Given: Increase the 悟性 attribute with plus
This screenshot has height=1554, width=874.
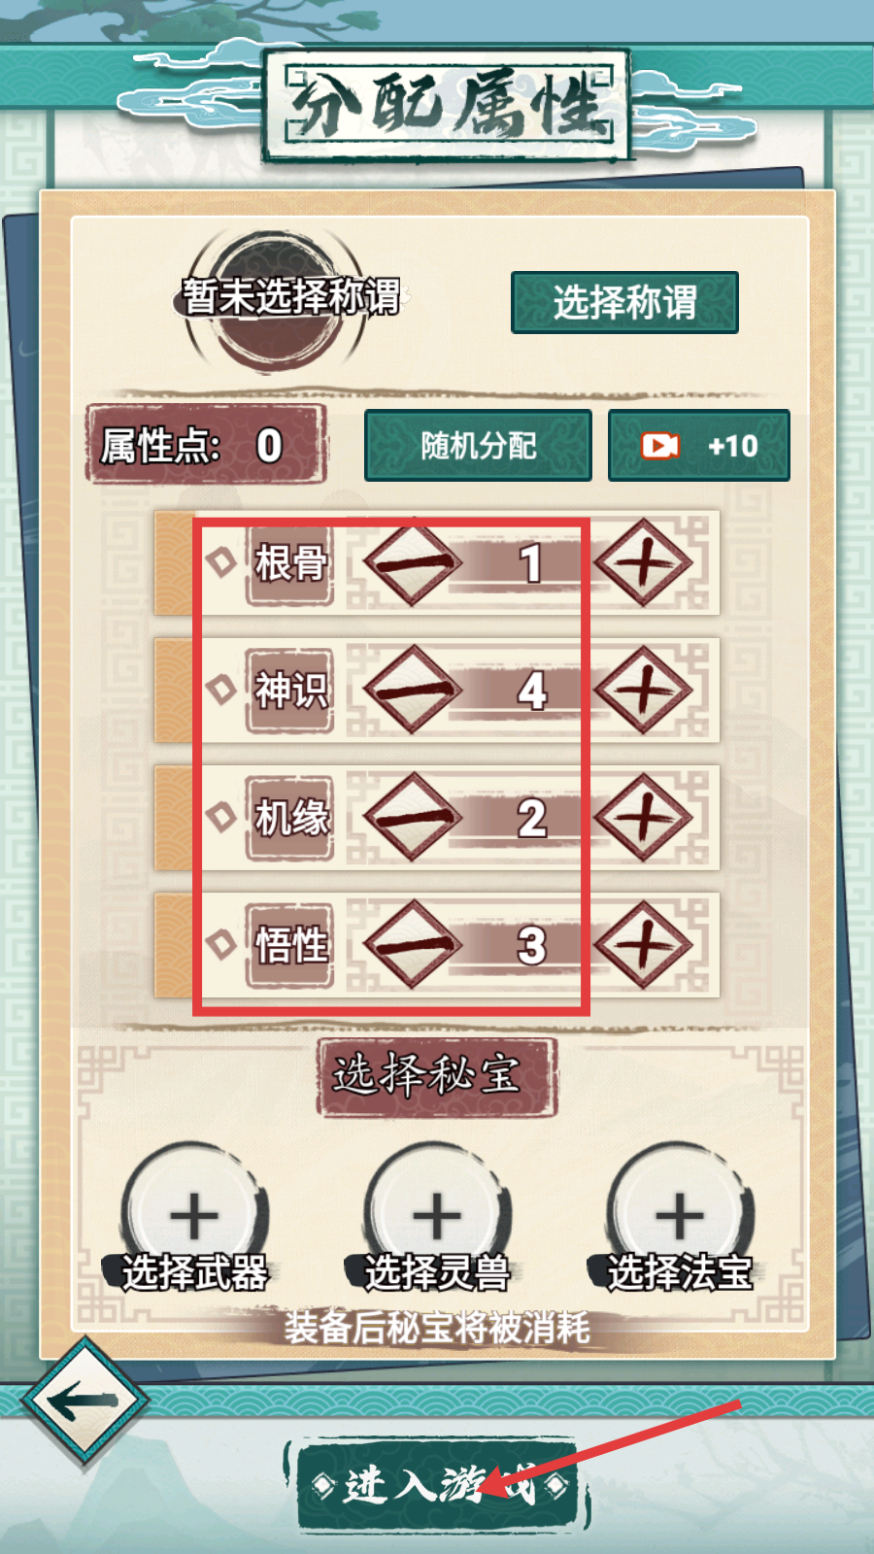Looking at the screenshot, I should coord(643,945).
